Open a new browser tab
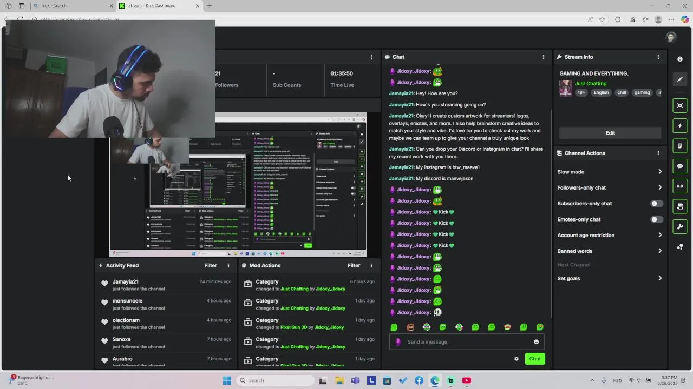 [210, 6]
